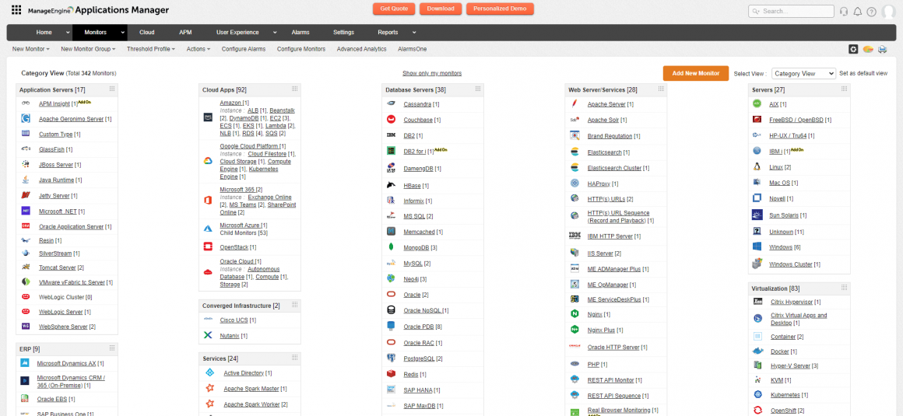Open the Select View combo box

pyautogui.click(x=804, y=73)
